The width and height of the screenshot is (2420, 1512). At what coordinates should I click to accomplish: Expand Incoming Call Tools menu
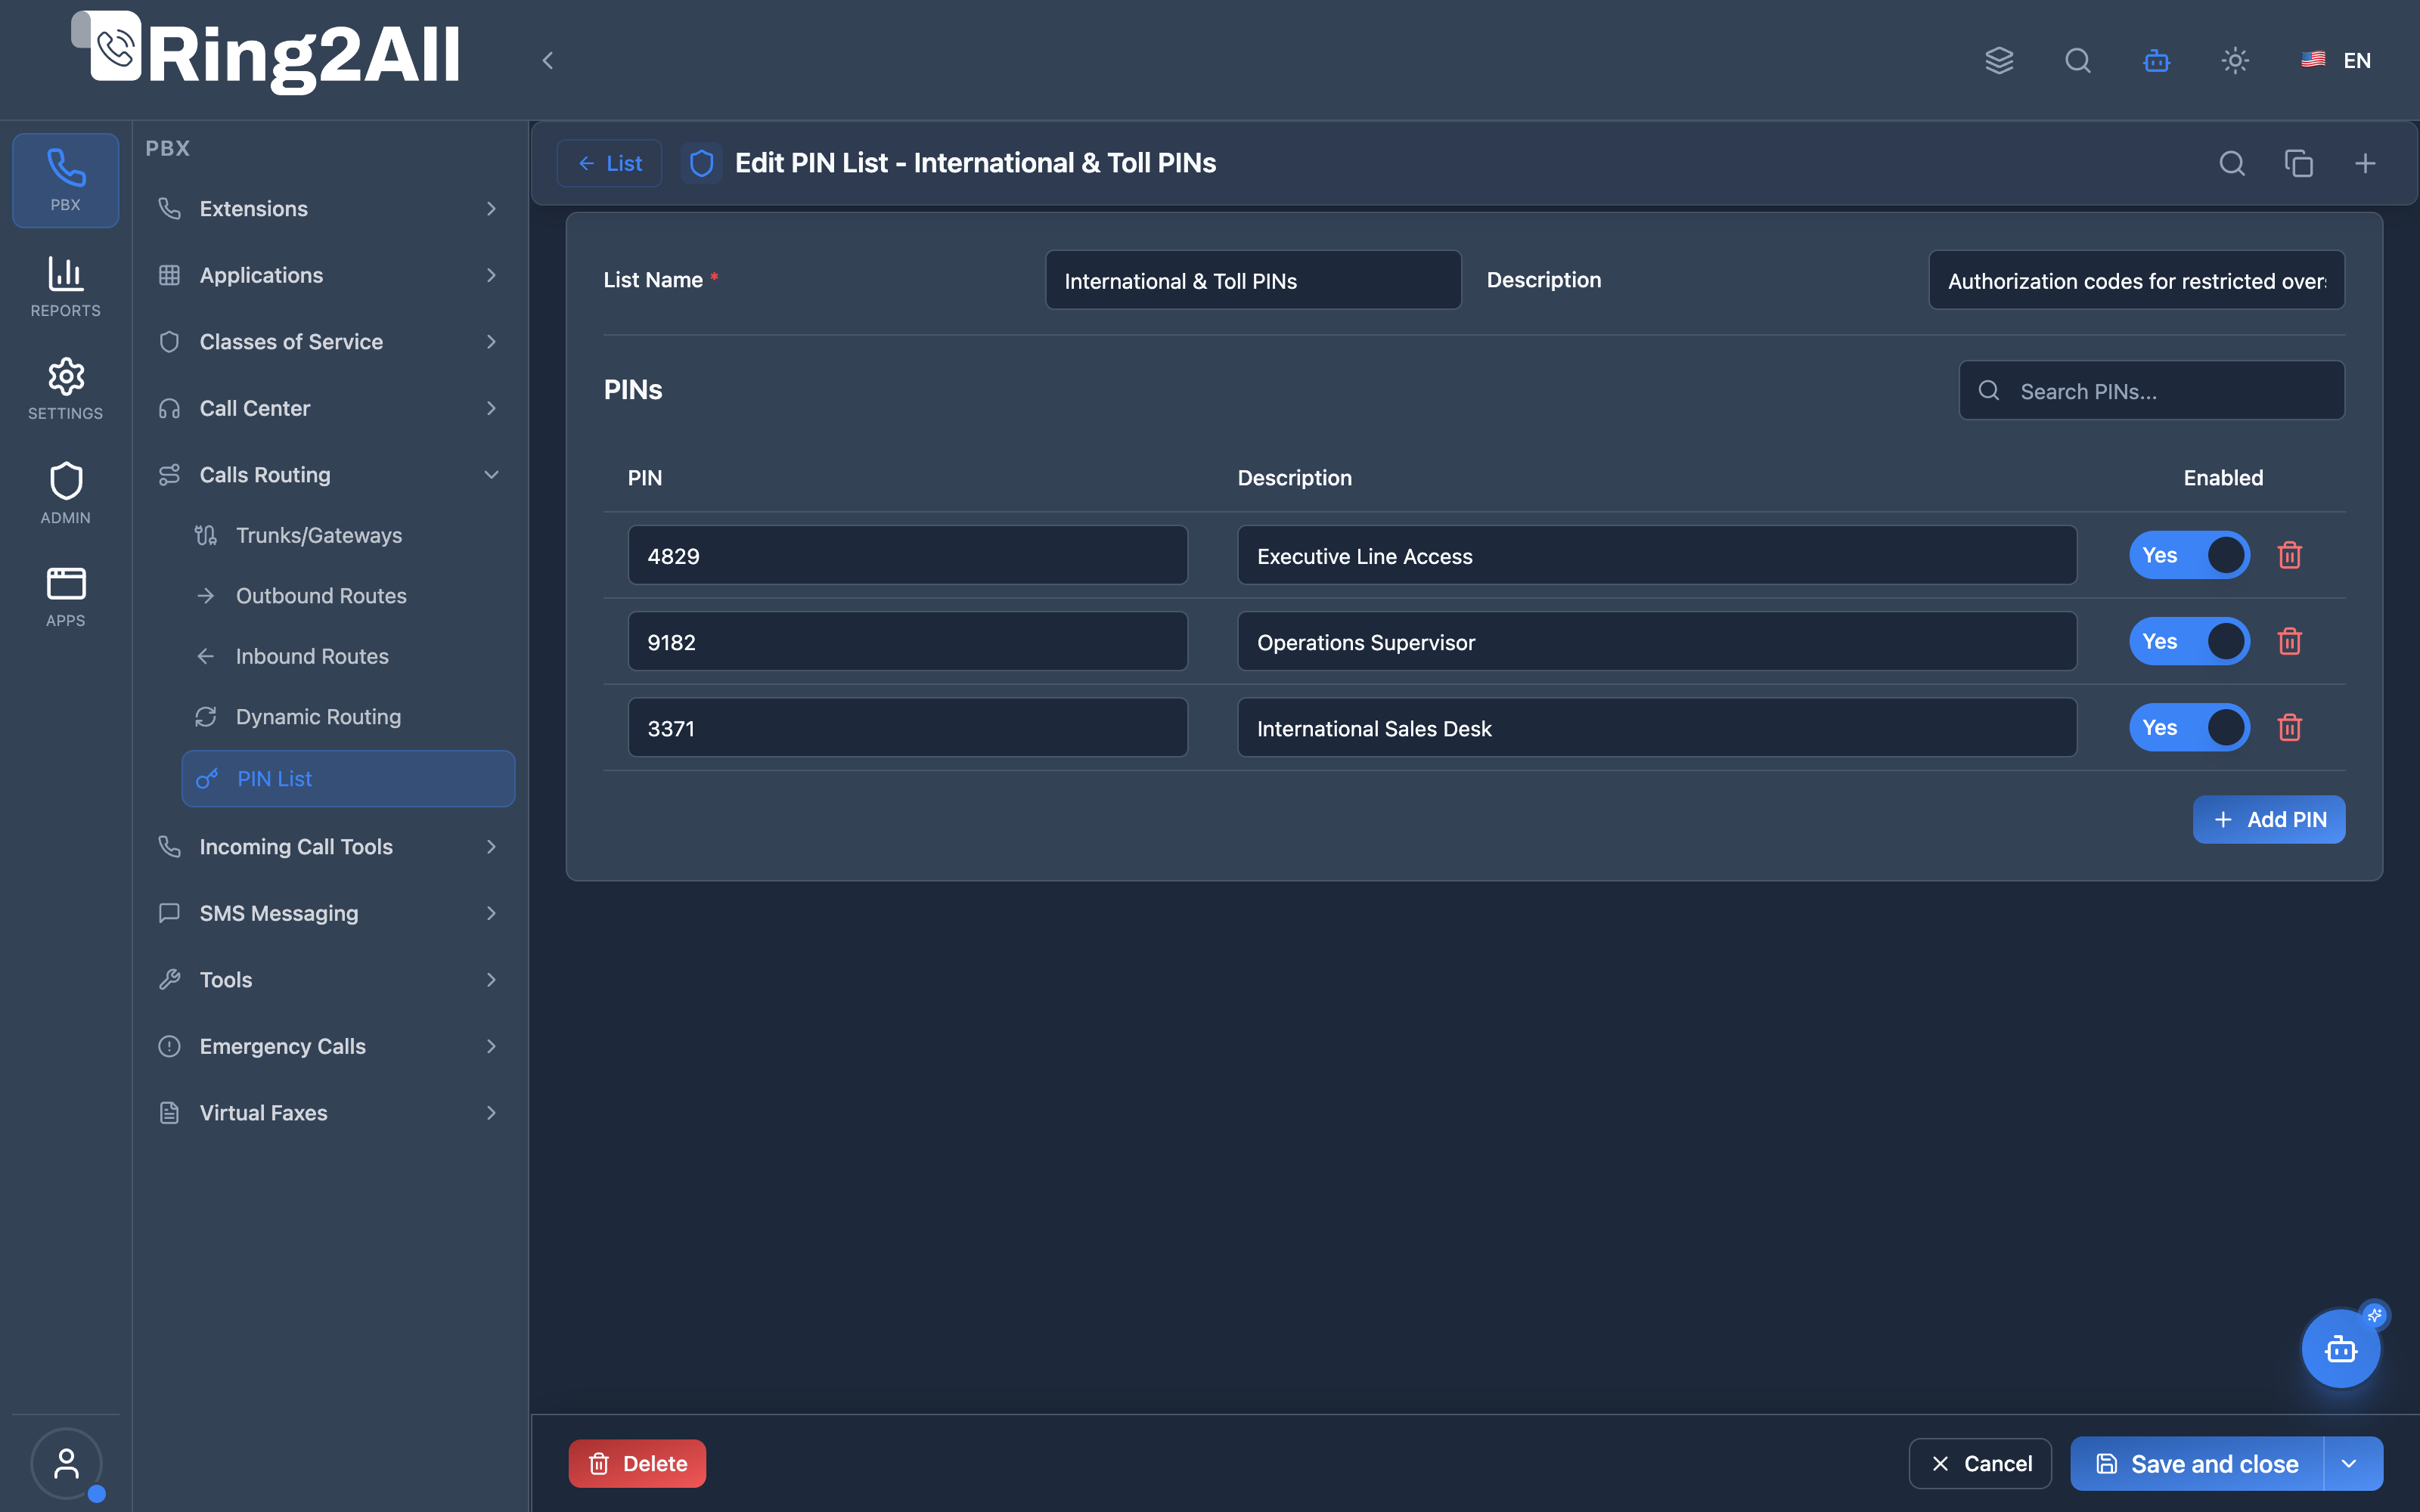pos(328,846)
